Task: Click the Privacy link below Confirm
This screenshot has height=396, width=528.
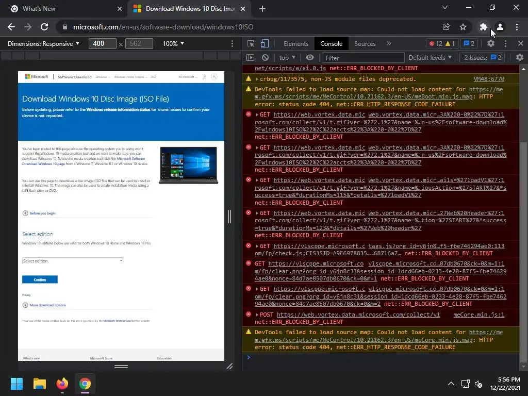Action: tap(26, 295)
